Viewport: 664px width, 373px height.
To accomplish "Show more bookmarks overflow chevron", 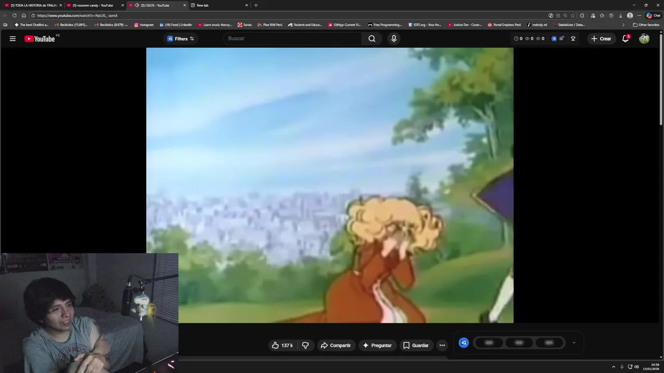I will coord(624,25).
